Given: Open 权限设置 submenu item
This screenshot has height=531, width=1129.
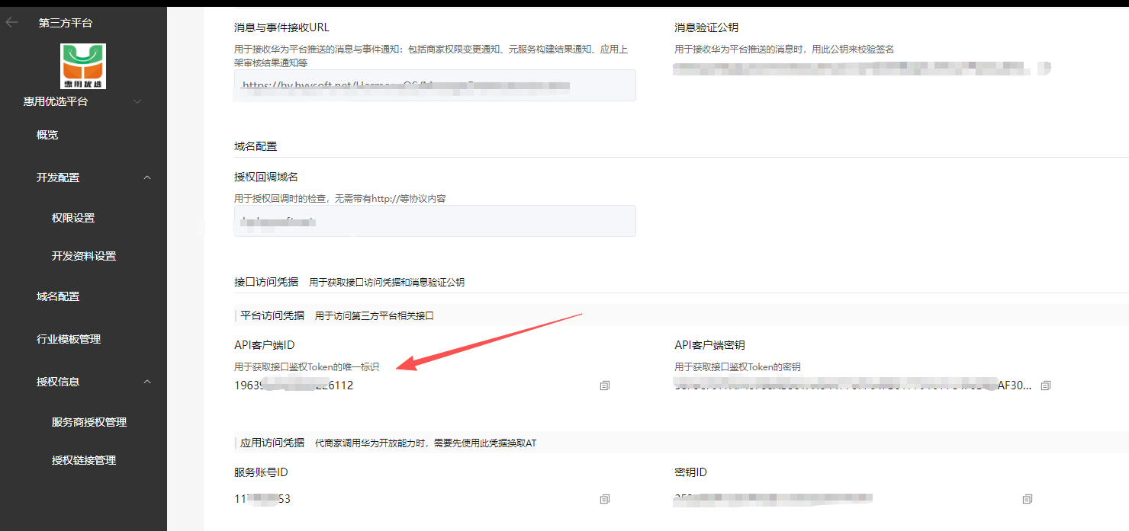Looking at the screenshot, I should [x=73, y=218].
